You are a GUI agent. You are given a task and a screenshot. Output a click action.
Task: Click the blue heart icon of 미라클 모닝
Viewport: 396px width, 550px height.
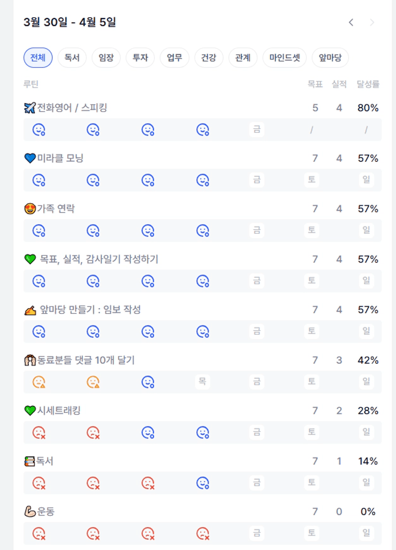coord(30,158)
